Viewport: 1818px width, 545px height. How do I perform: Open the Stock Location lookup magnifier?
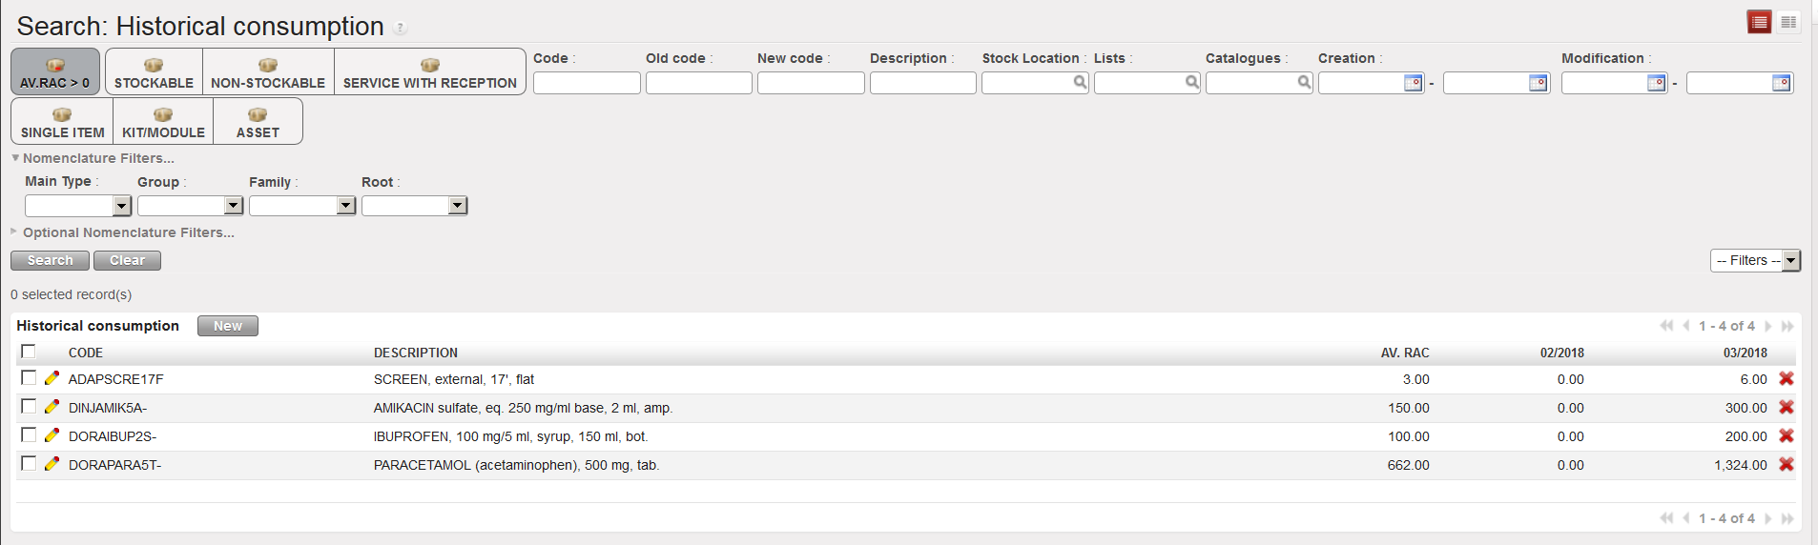pyautogui.click(x=1080, y=83)
